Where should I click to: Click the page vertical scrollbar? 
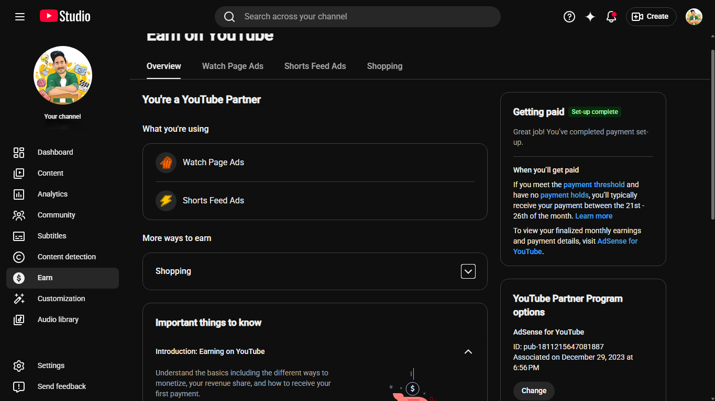click(712, 135)
